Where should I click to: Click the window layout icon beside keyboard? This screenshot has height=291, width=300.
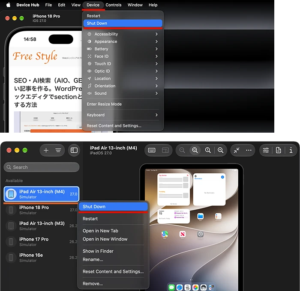coord(165,150)
